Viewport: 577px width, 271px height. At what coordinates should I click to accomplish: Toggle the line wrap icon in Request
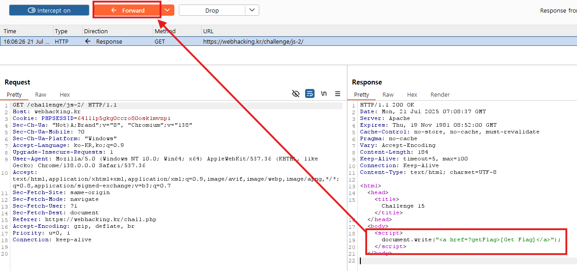point(310,93)
